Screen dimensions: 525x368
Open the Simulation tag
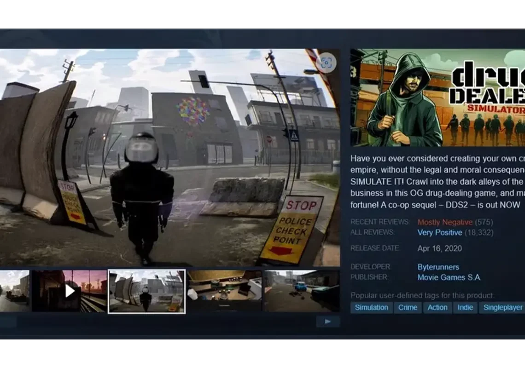[x=371, y=307]
